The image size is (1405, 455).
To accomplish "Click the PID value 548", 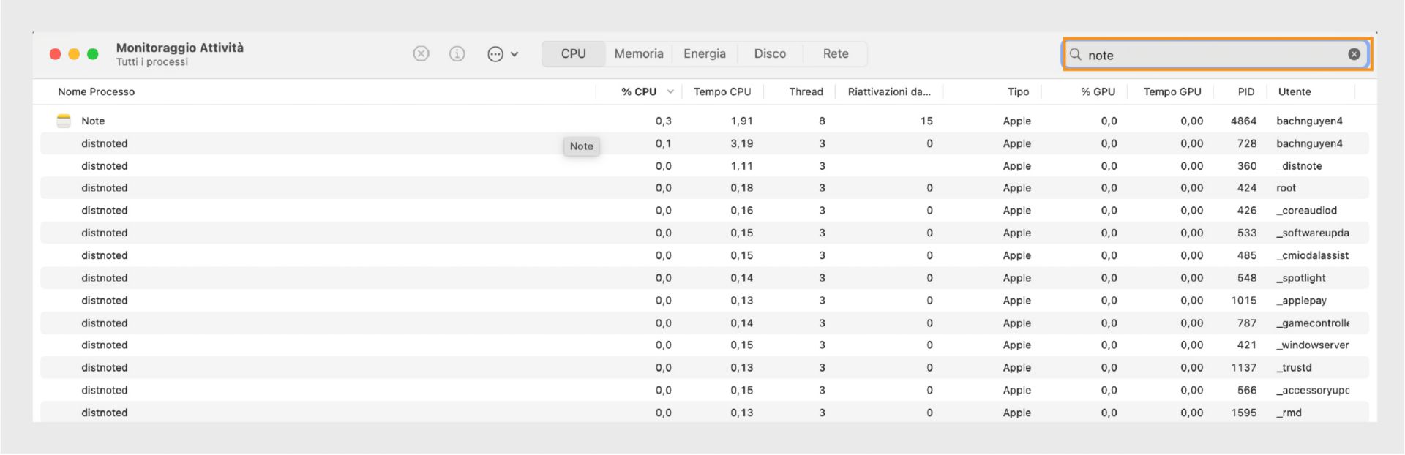I will 1247,278.
